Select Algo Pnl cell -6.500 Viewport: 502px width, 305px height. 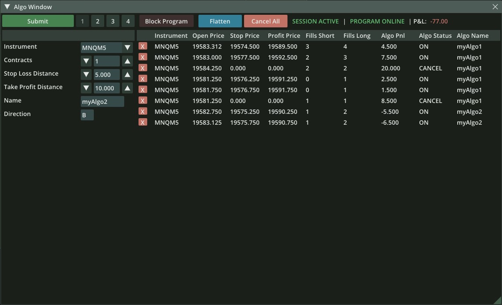click(x=390, y=123)
